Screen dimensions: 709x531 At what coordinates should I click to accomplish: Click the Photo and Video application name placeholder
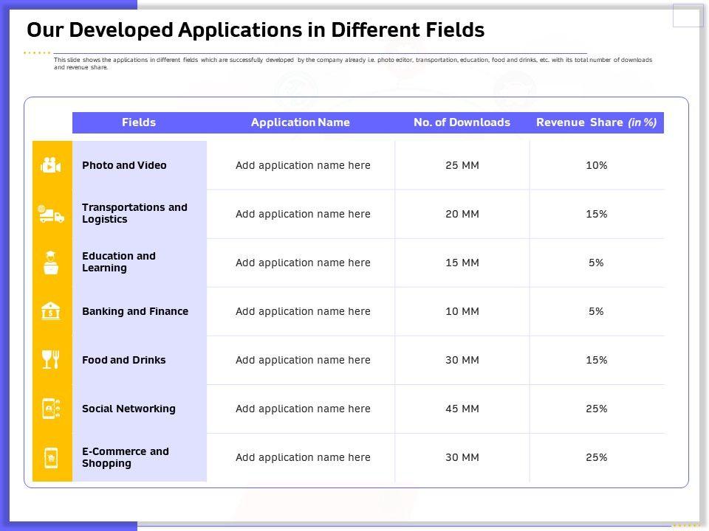click(x=303, y=165)
